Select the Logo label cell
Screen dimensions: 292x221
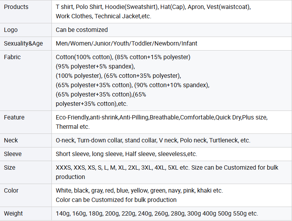click(11, 30)
